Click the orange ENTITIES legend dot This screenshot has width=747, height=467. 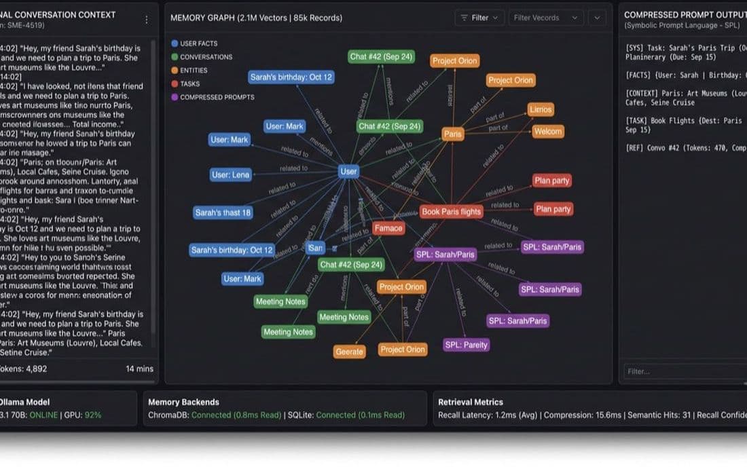[x=175, y=70]
